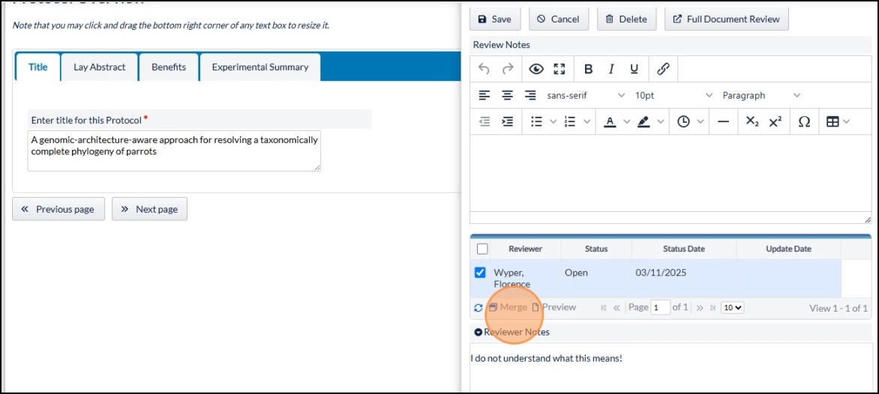Viewport: 879px width, 394px height.
Task: Click the Redo icon in Review Notes editor
Action: (x=508, y=69)
